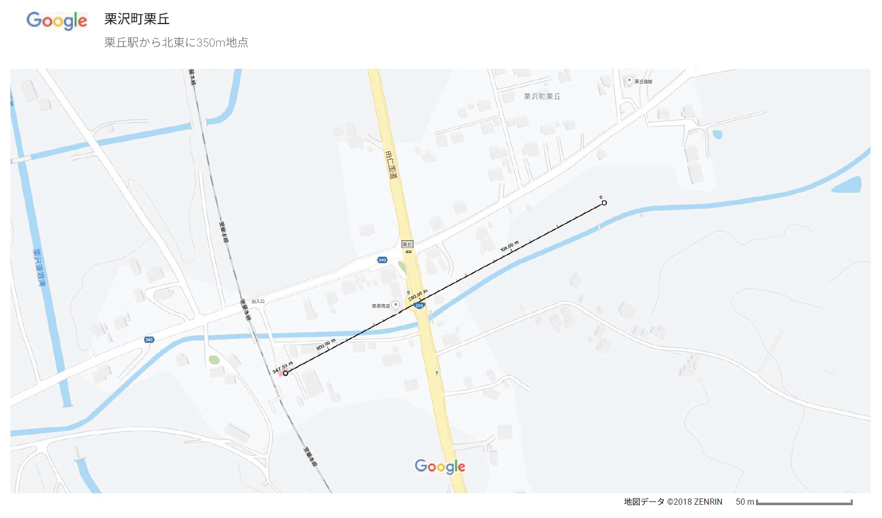Click the 栗沢町栗丘 page title
882x518 pixels.
tap(137, 19)
